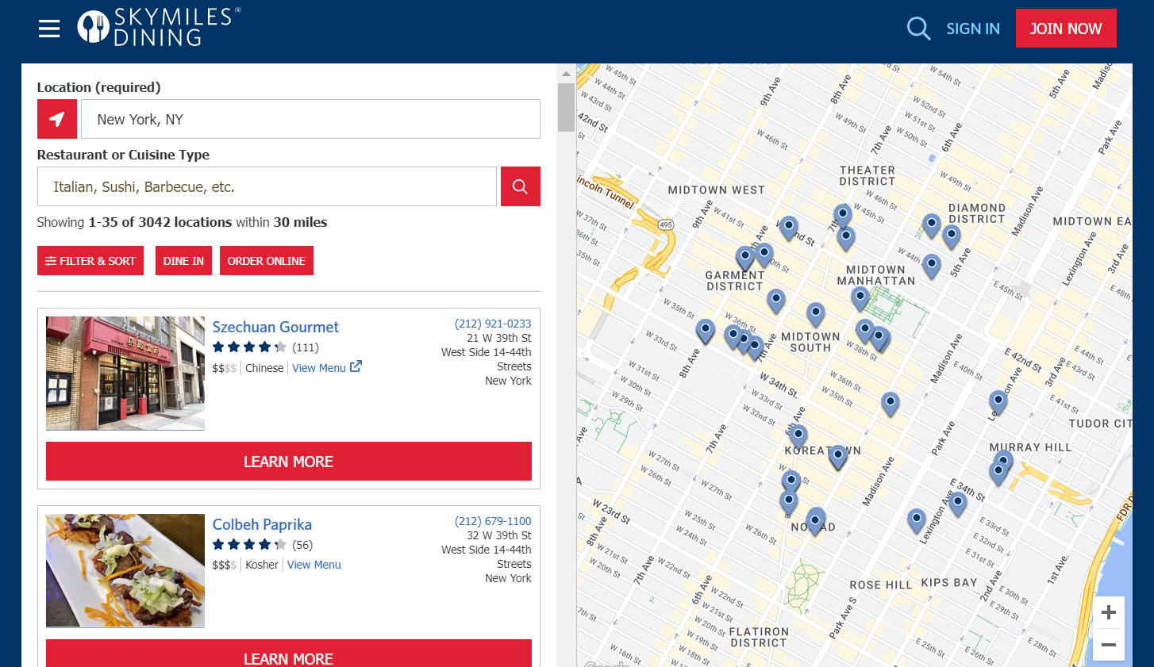This screenshot has width=1154, height=667.
Task: Click map pin on 8th Ave near W 35th St
Action: point(705,330)
